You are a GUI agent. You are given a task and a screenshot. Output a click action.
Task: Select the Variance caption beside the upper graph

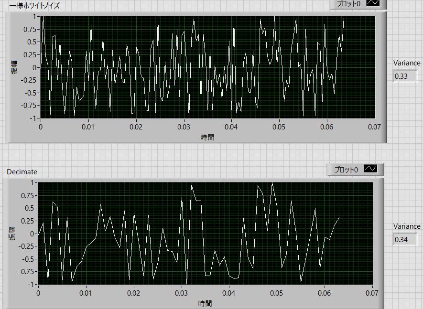tap(407, 63)
